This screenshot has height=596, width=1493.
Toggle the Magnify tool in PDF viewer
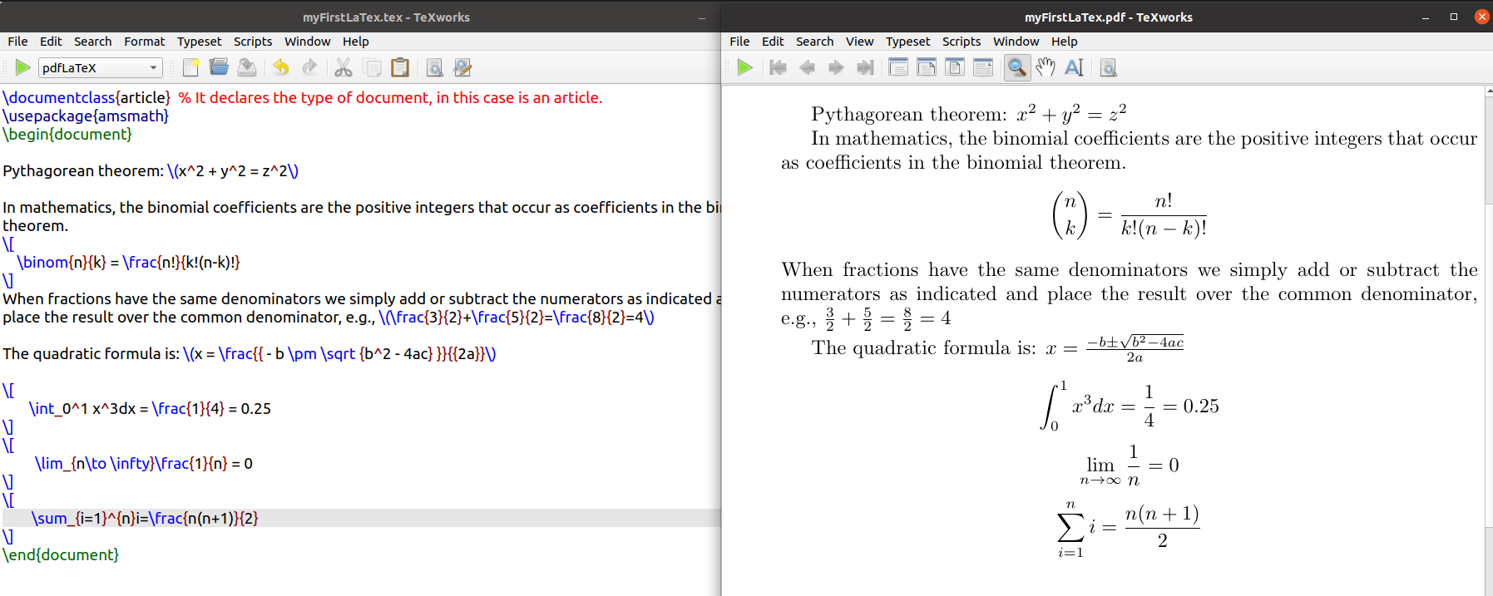1016,68
